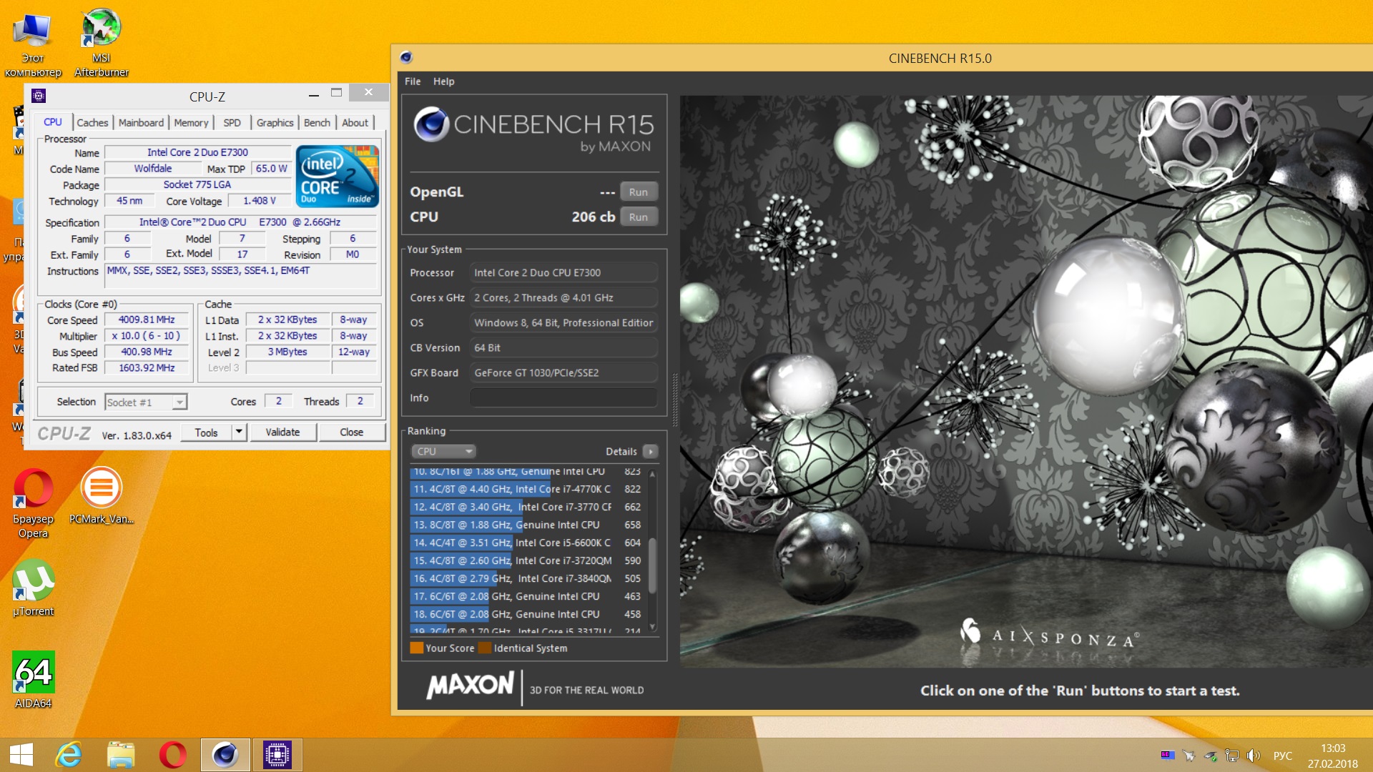Image resolution: width=1373 pixels, height=772 pixels.
Task: Select ranking row 13 with score 658
Action: pyautogui.click(x=527, y=525)
